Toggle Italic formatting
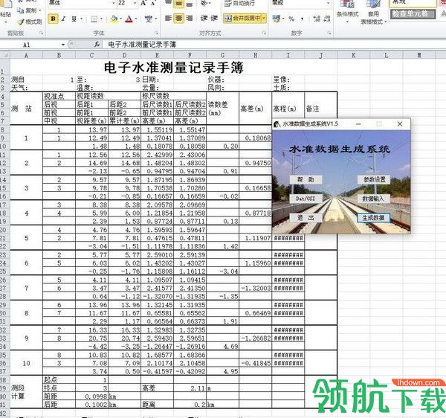Image resolution: width=446 pixels, height=418 pixels. point(63,19)
